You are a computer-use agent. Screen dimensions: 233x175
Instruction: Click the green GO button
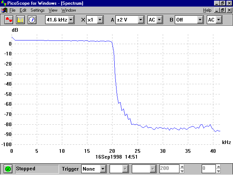[8, 169]
